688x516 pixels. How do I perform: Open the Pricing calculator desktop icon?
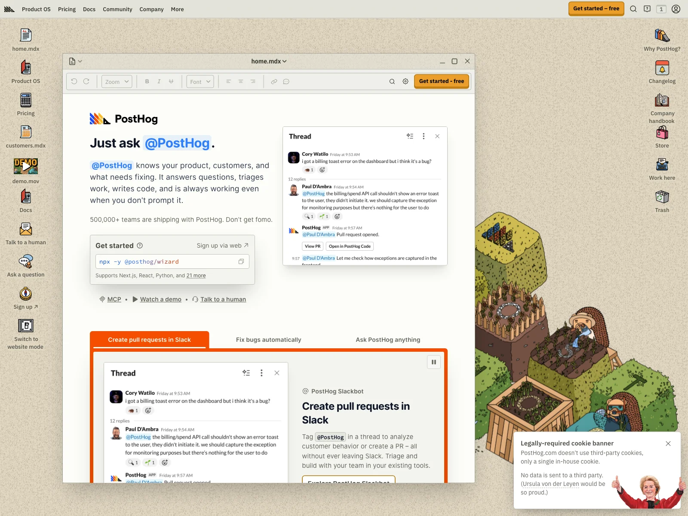(26, 104)
